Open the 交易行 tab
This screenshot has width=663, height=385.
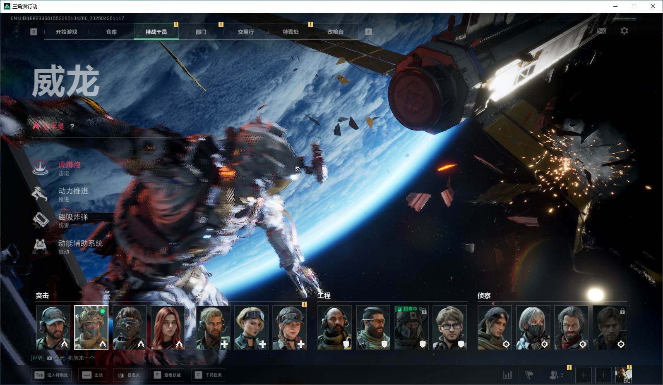246,32
